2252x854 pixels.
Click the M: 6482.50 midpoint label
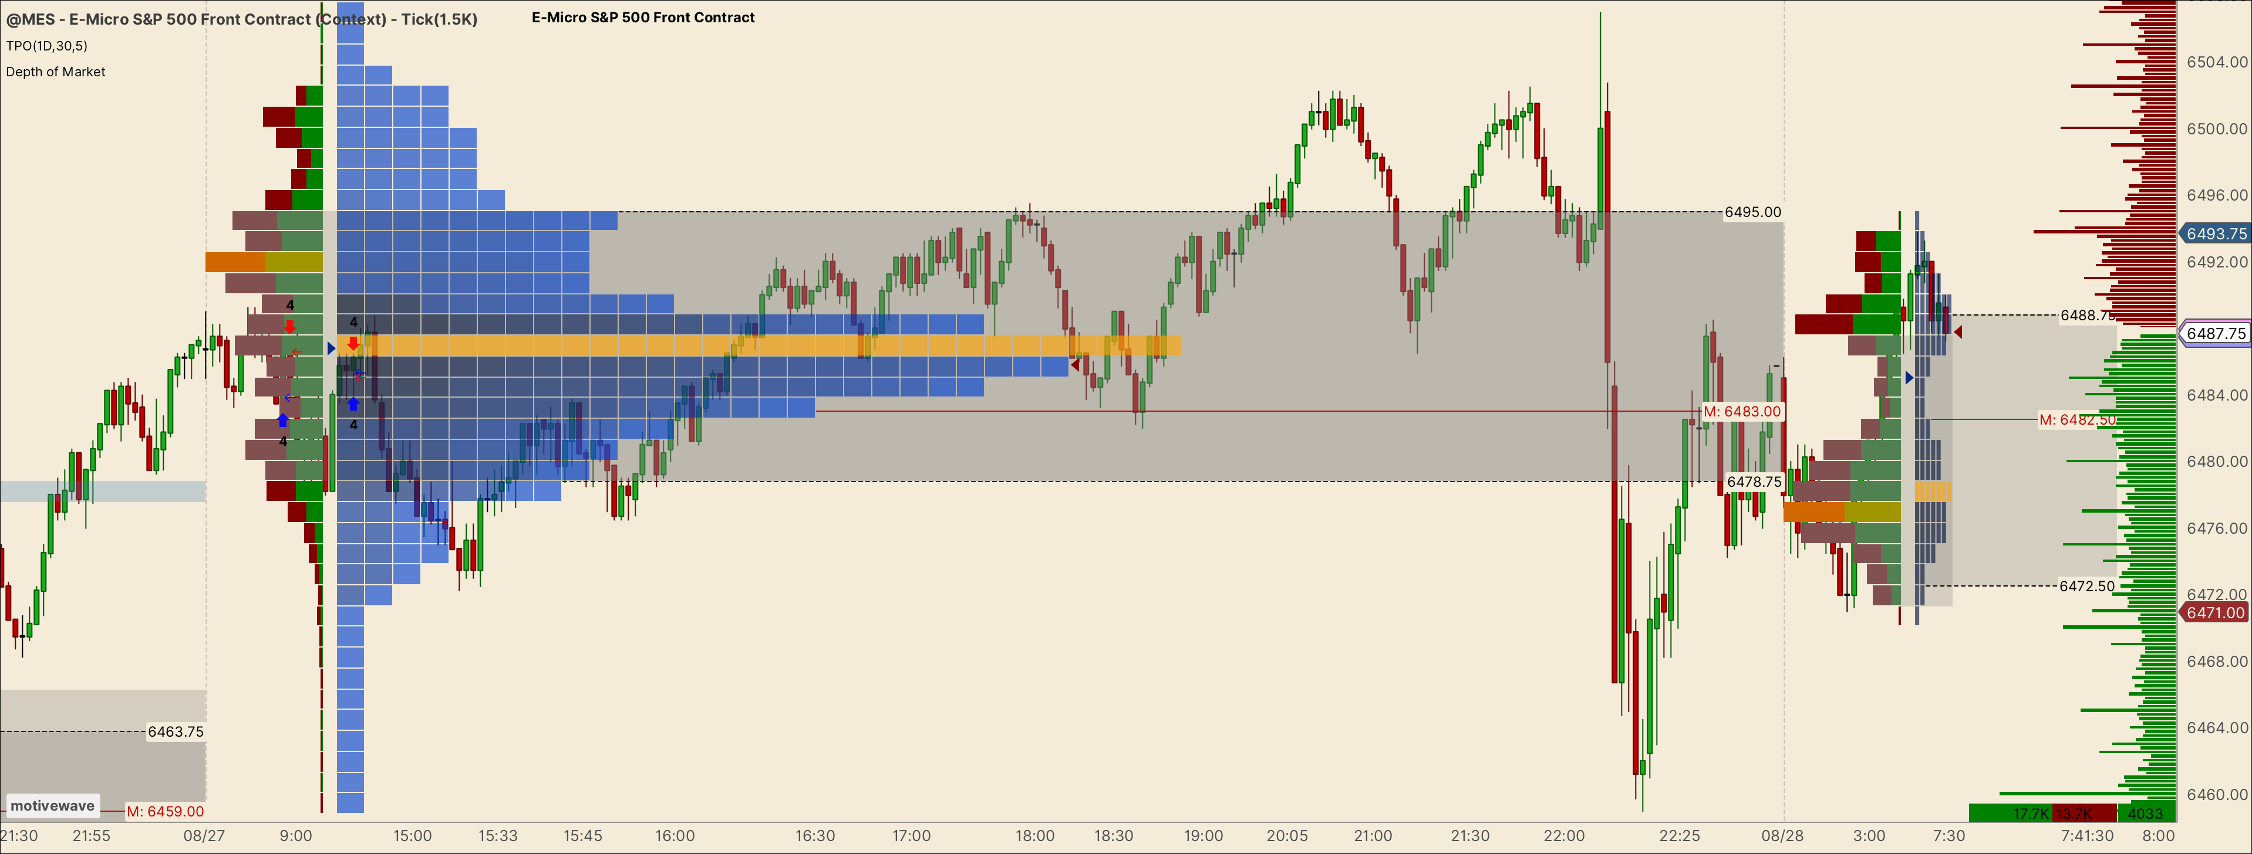click(x=2077, y=420)
